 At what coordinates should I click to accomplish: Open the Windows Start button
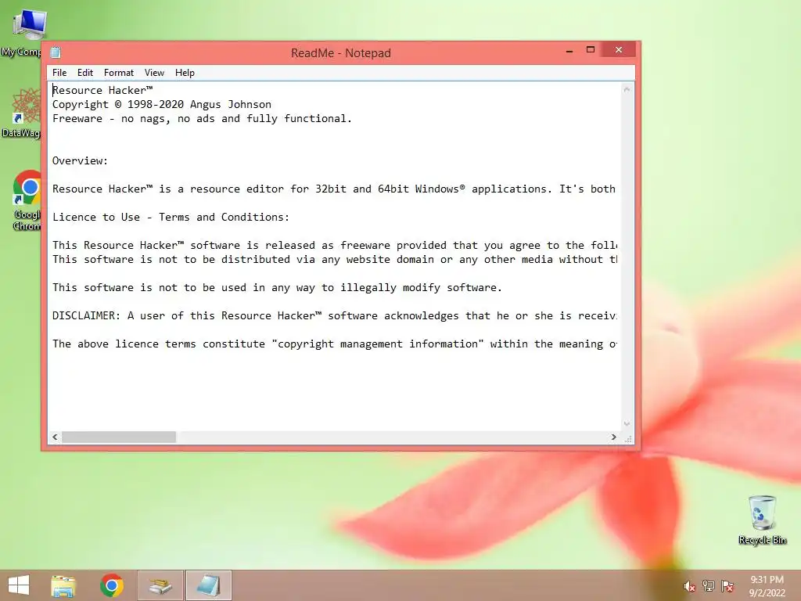tap(19, 585)
